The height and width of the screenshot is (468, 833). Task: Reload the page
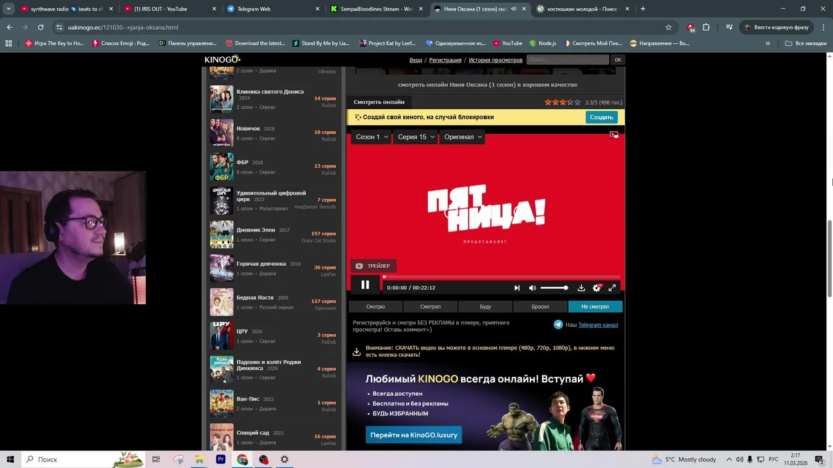(x=40, y=27)
